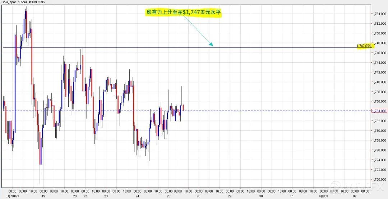Click date label 02 on time axis
Image resolution: width=388 pixels, height=199 pixels.
(355, 196)
